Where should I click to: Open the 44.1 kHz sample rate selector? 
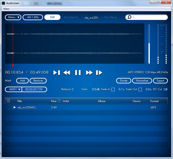point(33,17)
